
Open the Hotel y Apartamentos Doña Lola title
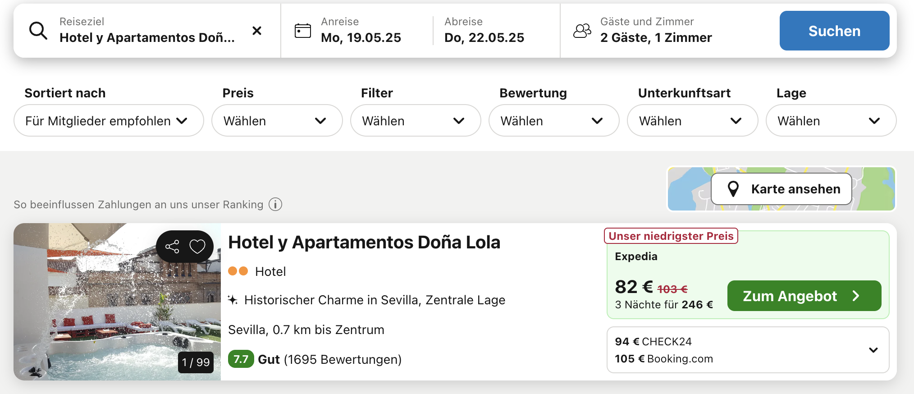364,243
